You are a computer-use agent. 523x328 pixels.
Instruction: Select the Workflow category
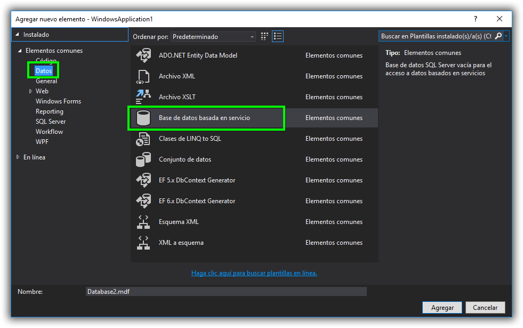pos(50,132)
